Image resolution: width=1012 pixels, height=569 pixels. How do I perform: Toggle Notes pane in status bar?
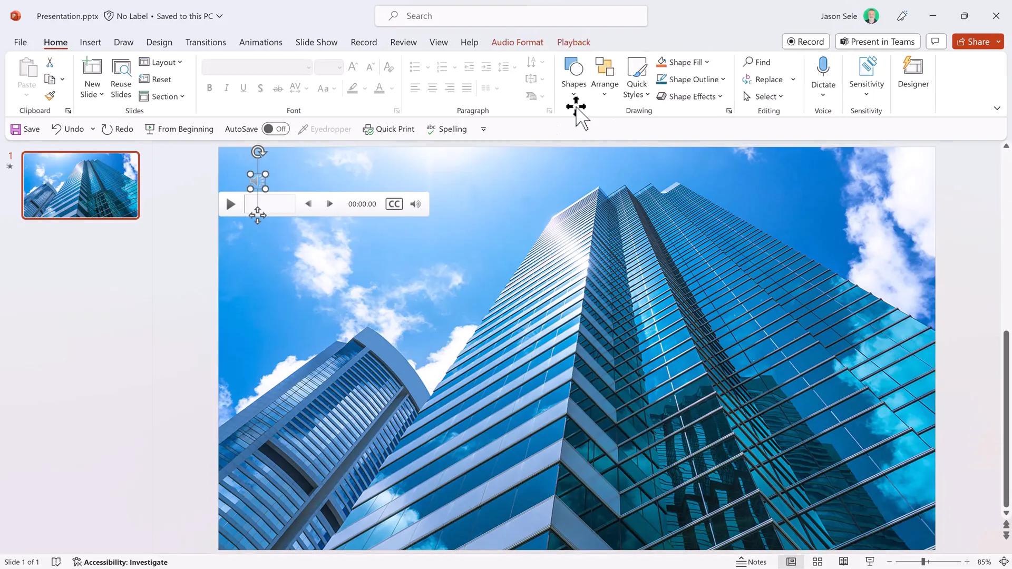pos(751,562)
